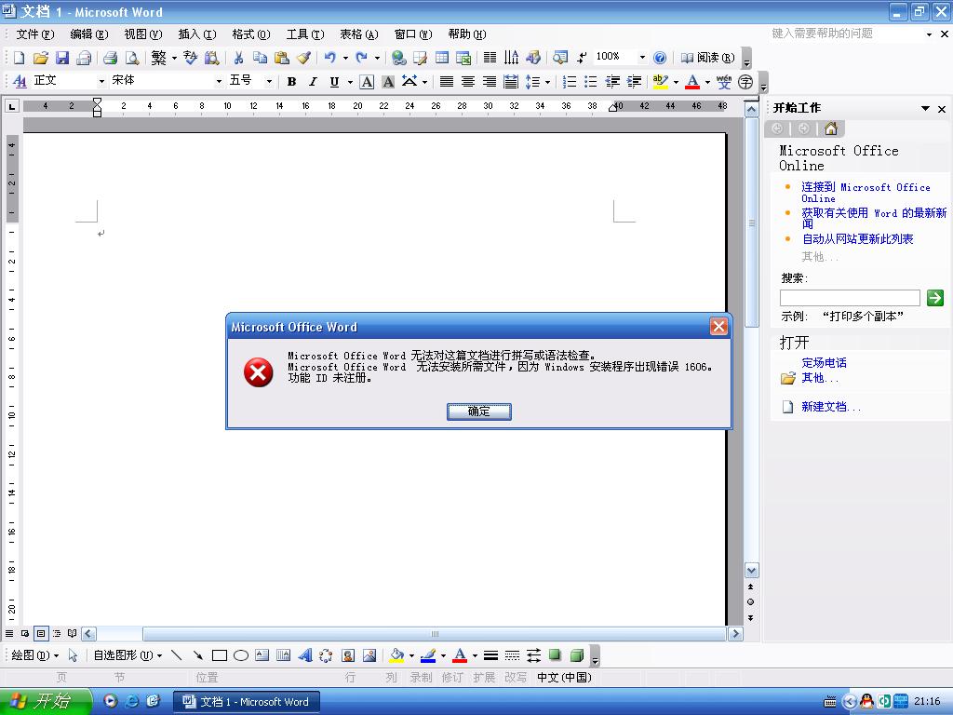This screenshot has height=715, width=953.
Task: Insert hyperlink using the globe icon
Action: (398, 58)
